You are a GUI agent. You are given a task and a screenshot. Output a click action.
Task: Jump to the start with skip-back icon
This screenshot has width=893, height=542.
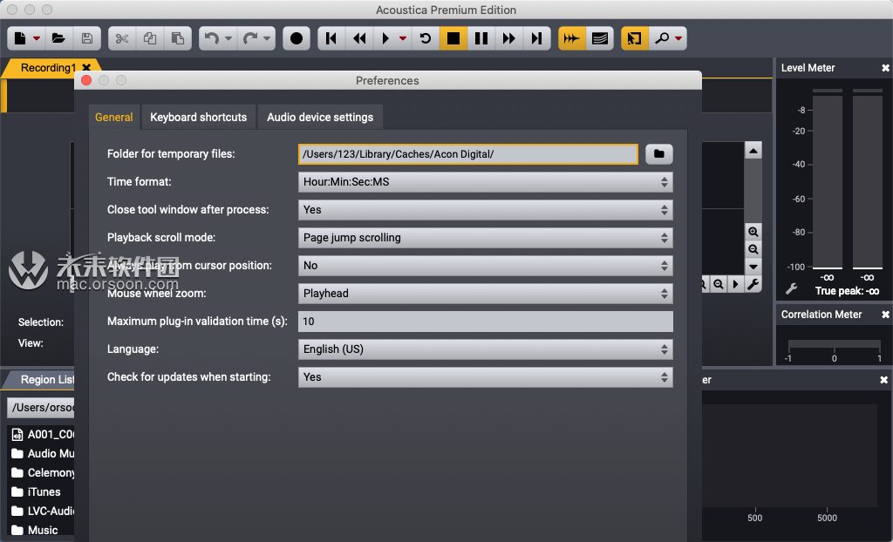tap(331, 38)
